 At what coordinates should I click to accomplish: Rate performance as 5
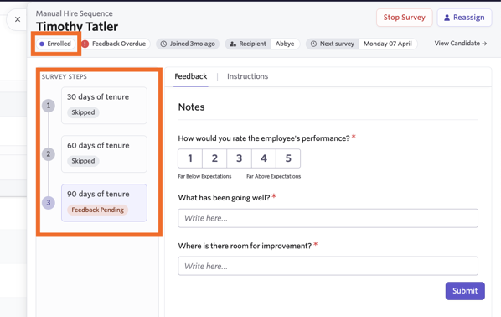288,158
